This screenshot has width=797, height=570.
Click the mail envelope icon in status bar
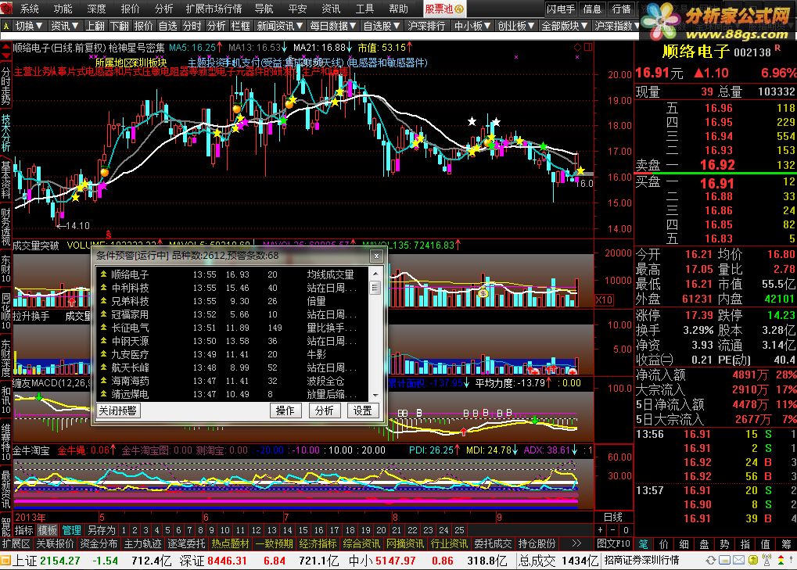coord(738,561)
